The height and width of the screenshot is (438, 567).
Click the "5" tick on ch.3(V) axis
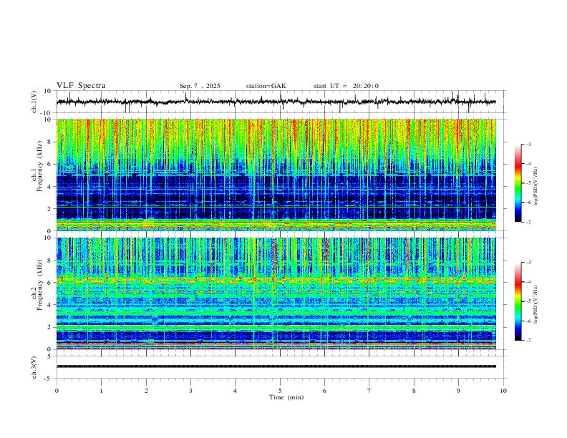tap(50, 356)
